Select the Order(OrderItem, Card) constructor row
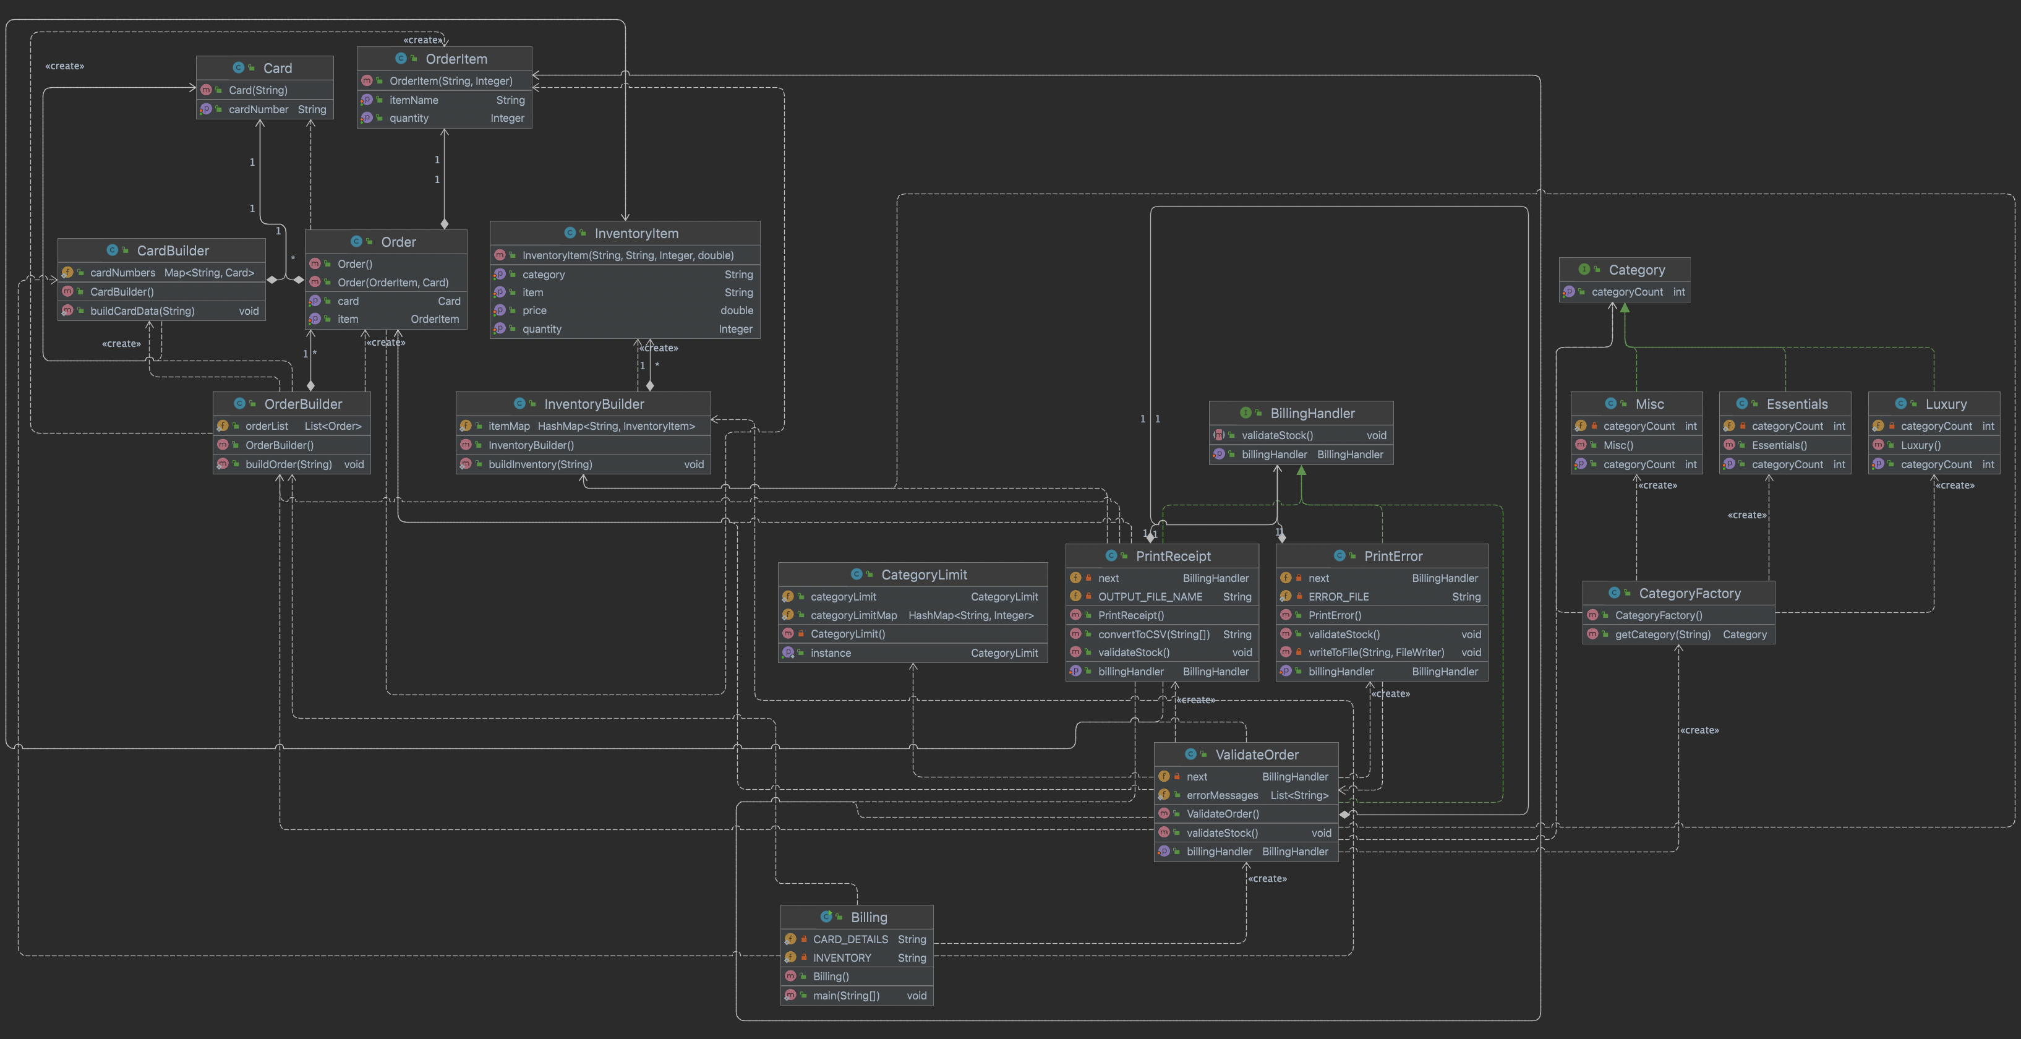 (x=392, y=283)
